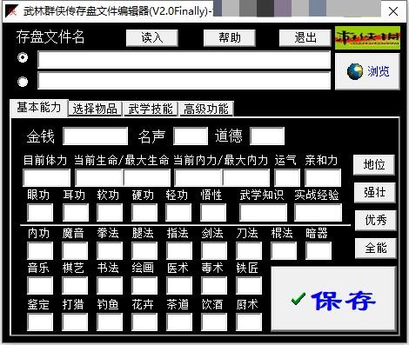Click the 轻功 input field
Viewport: 409px width, 345px height.
coord(178,212)
